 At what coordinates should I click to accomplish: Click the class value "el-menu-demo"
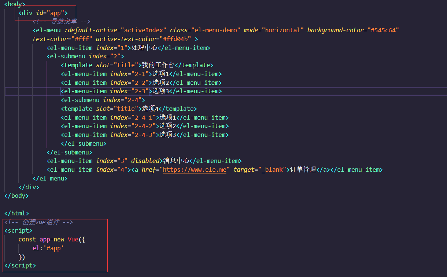pos(216,30)
